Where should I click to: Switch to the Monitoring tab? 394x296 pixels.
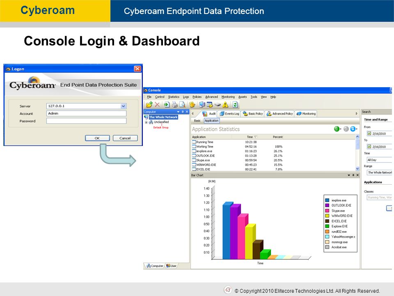pos(306,114)
